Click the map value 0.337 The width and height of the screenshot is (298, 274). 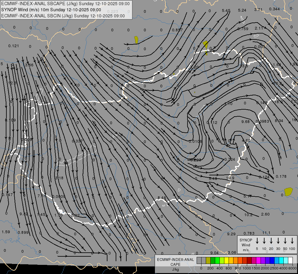click(x=77, y=141)
